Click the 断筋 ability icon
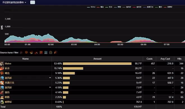This screenshot has width=185, height=109. [2, 97]
